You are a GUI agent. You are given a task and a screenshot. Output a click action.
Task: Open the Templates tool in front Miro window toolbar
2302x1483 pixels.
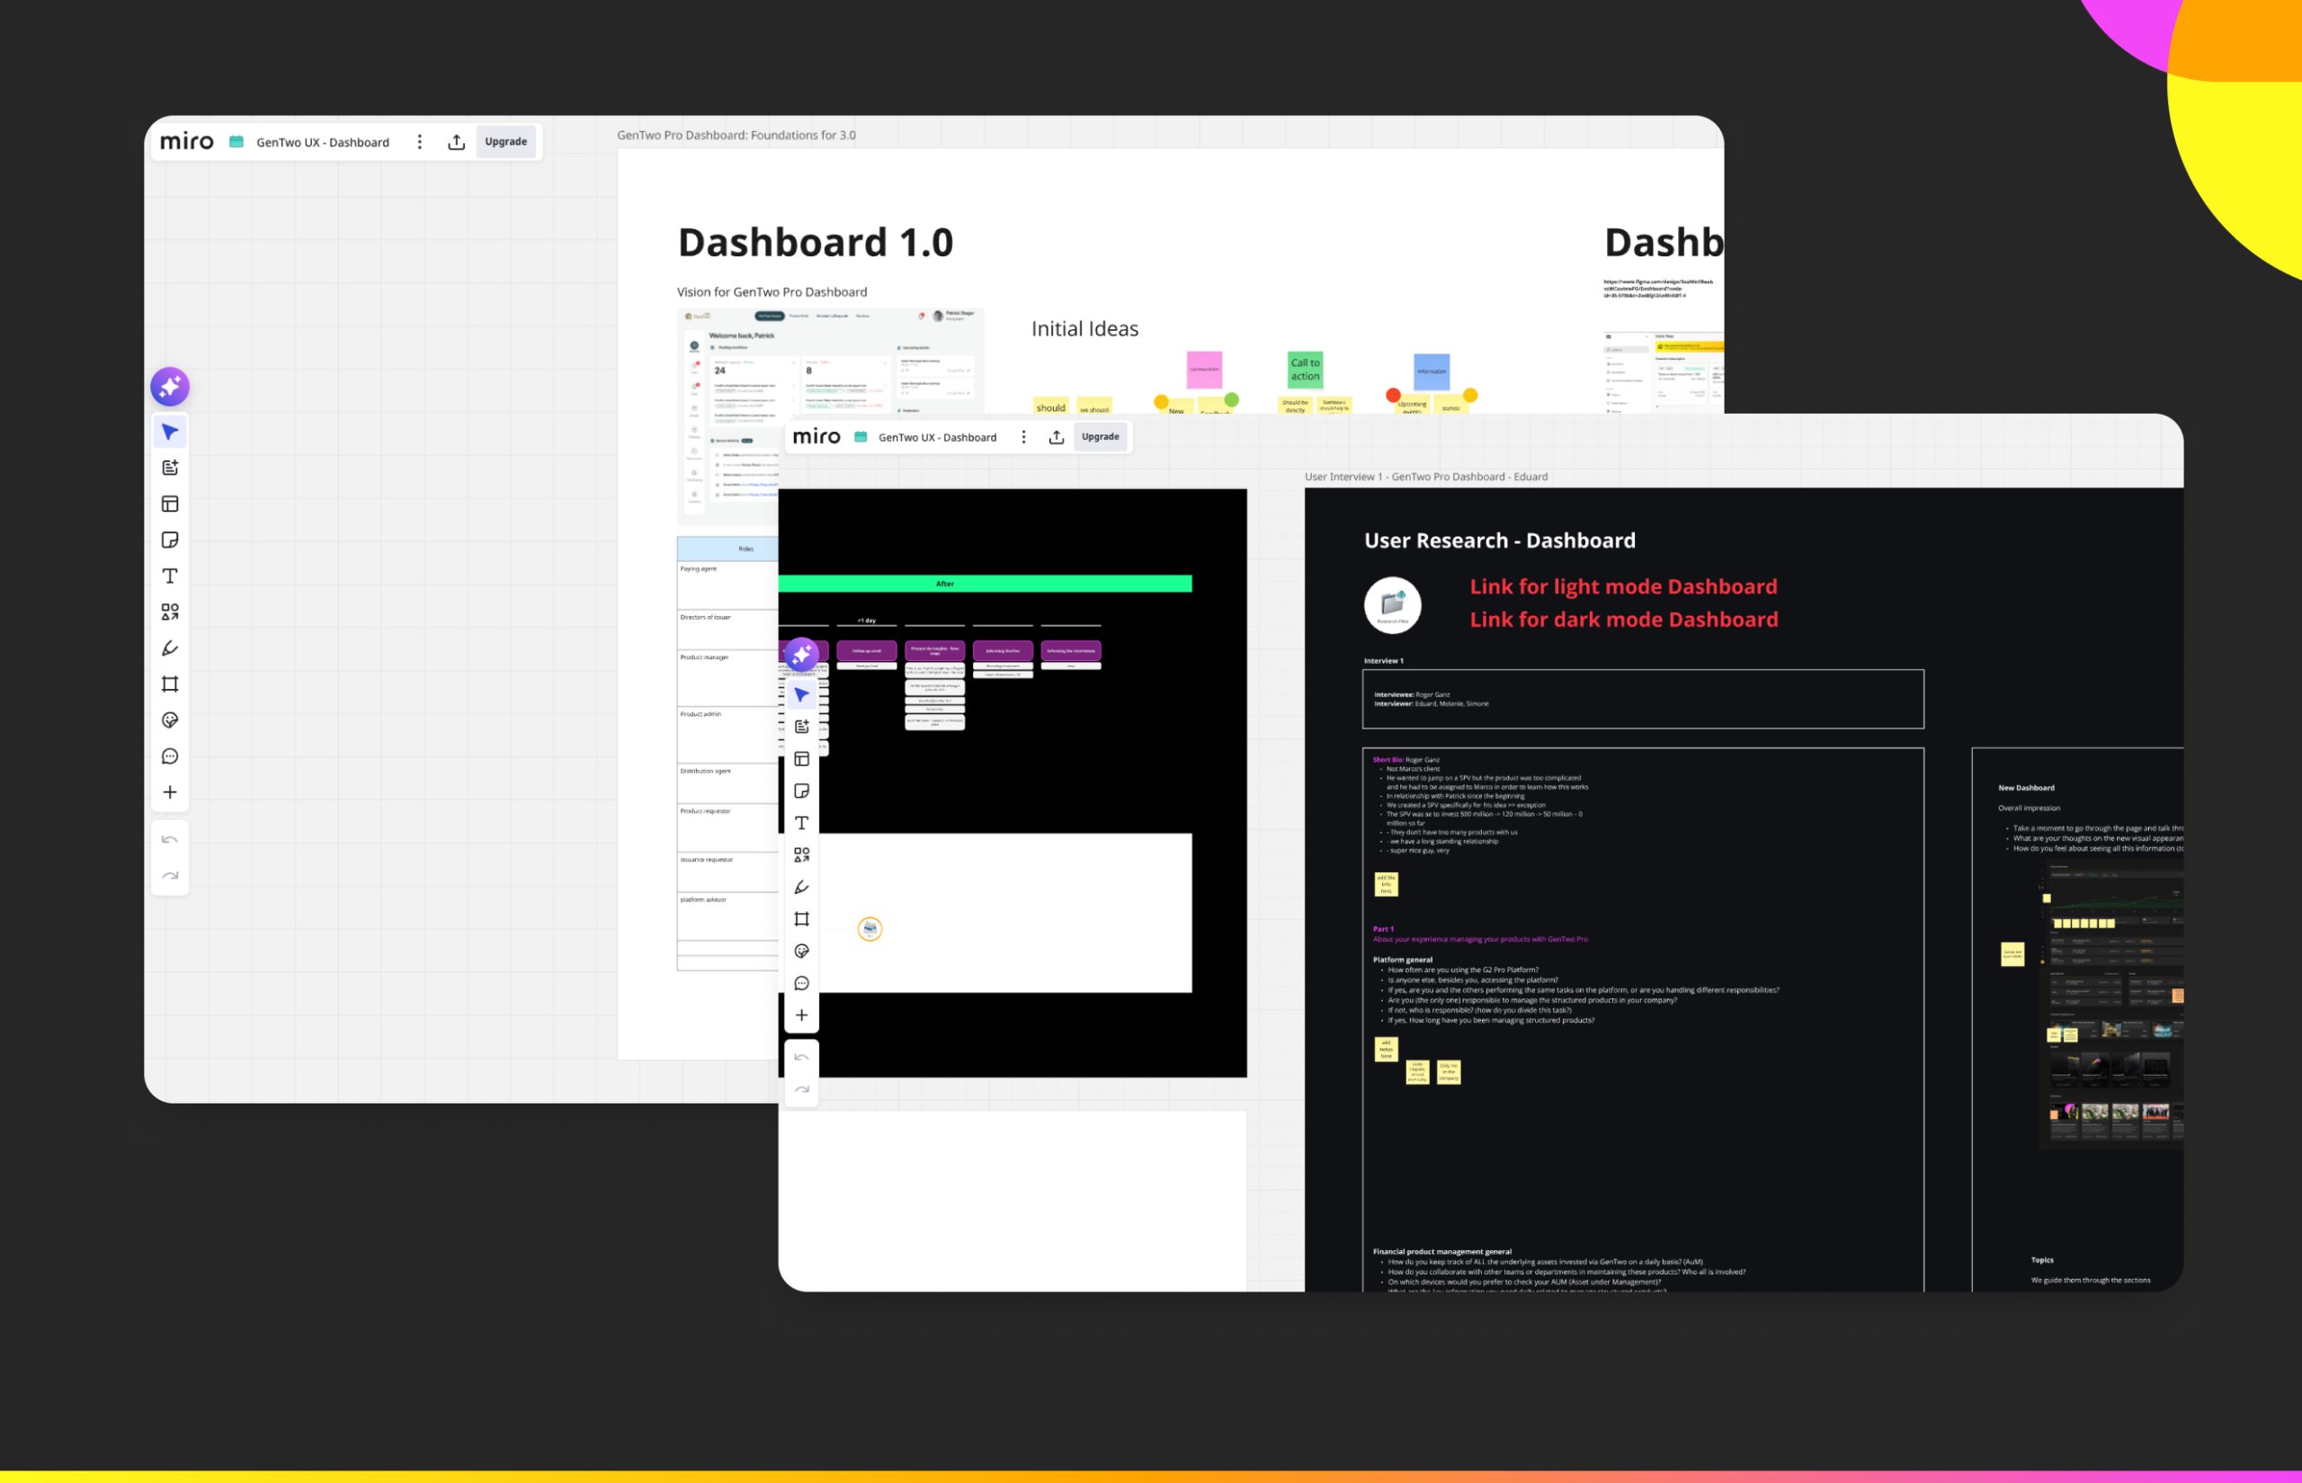point(801,727)
